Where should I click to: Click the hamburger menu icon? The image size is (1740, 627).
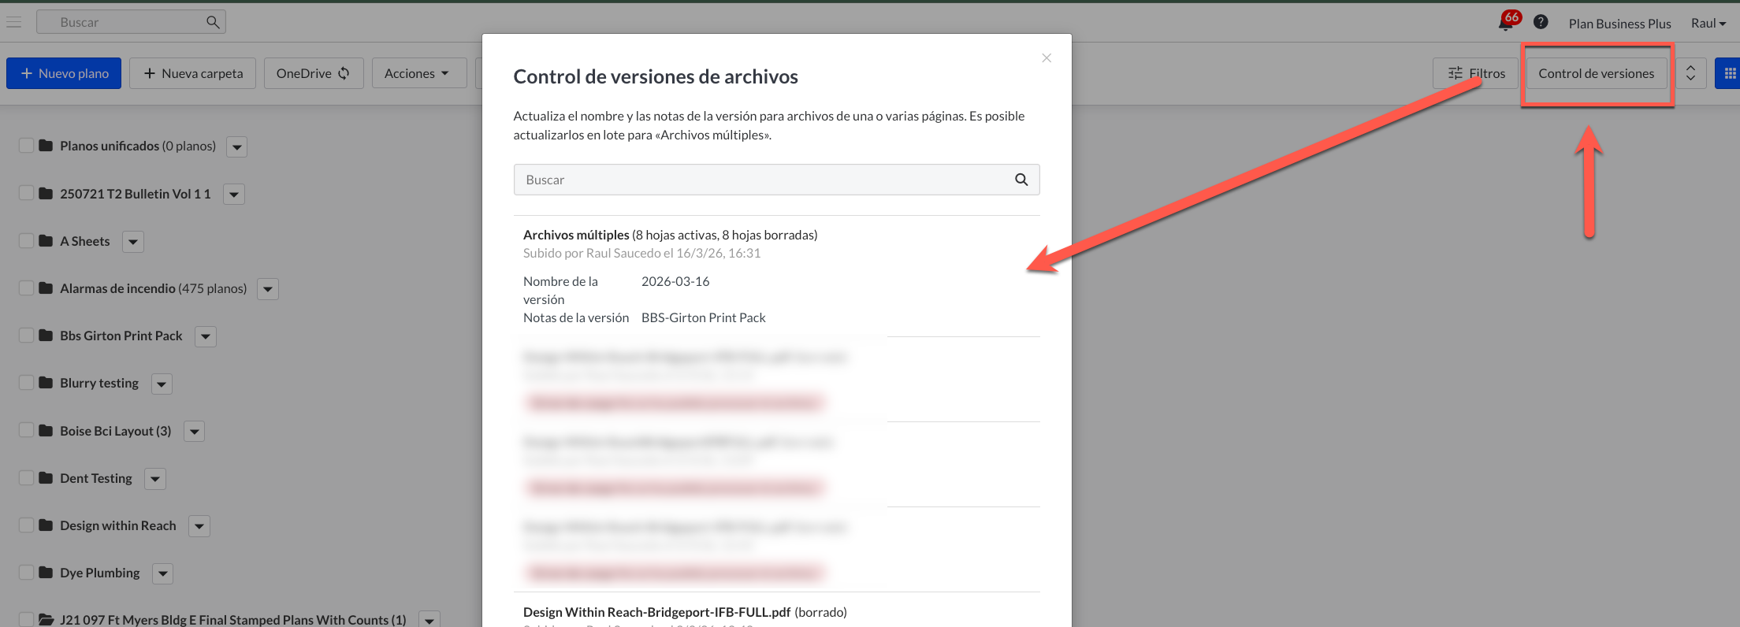pos(13,22)
